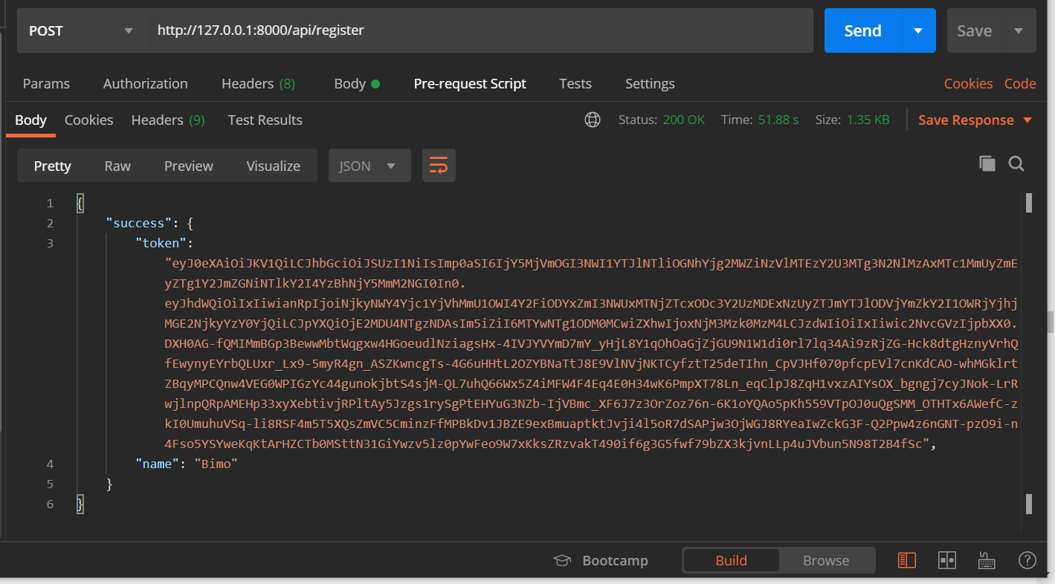The image size is (1055, 584).
Task: Open the POST method dropdown
Action: coord(80,30)
